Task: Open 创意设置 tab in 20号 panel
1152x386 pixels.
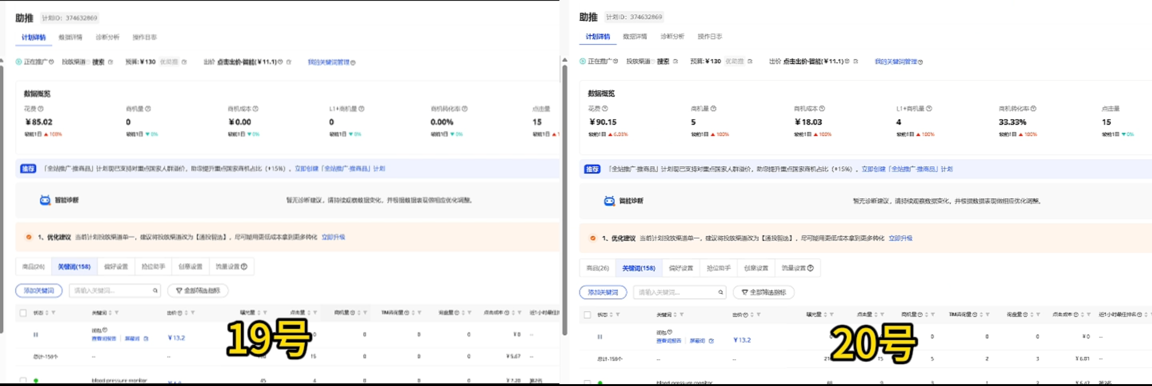Action: (x=756, y=268)
